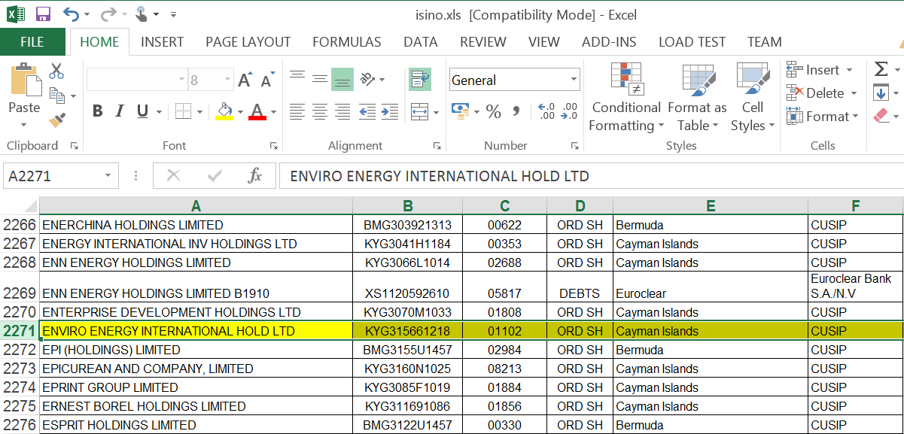Click the Undo arrow icon
The height and width of the screenshot is (434, 904).
71,14
